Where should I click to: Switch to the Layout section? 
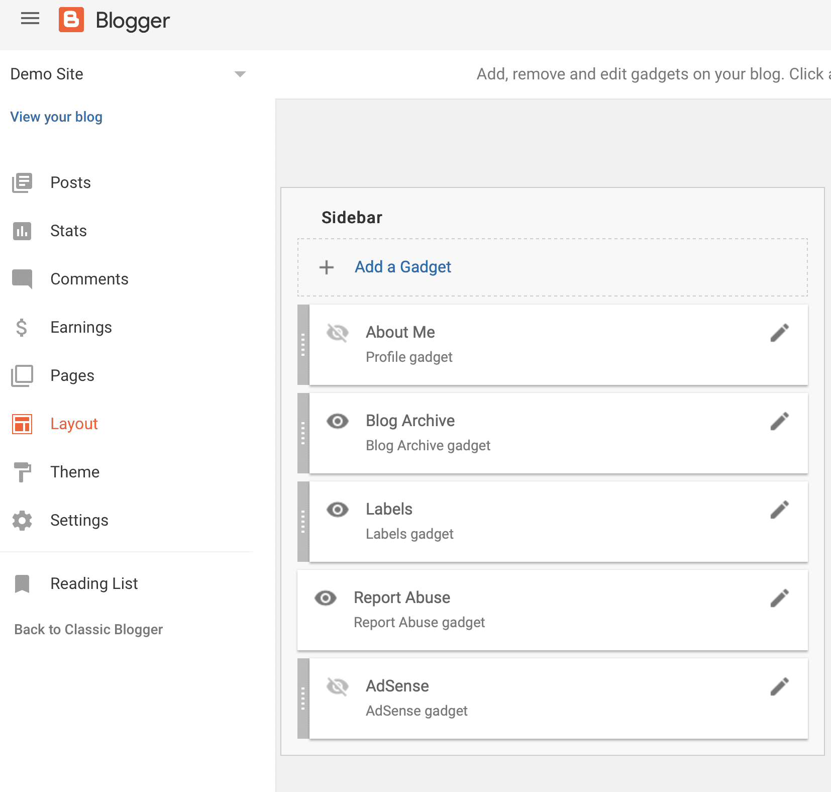[74, 424]
